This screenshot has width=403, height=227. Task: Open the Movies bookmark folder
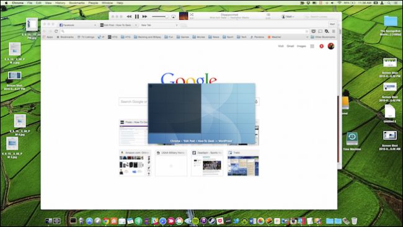coord(198,37)
